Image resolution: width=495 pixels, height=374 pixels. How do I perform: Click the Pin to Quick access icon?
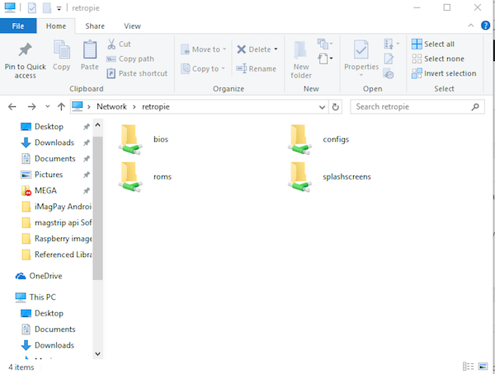(26, 49)
